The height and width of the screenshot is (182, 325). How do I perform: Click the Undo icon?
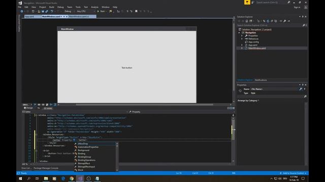pyautogui.click(x=52, y=11)
